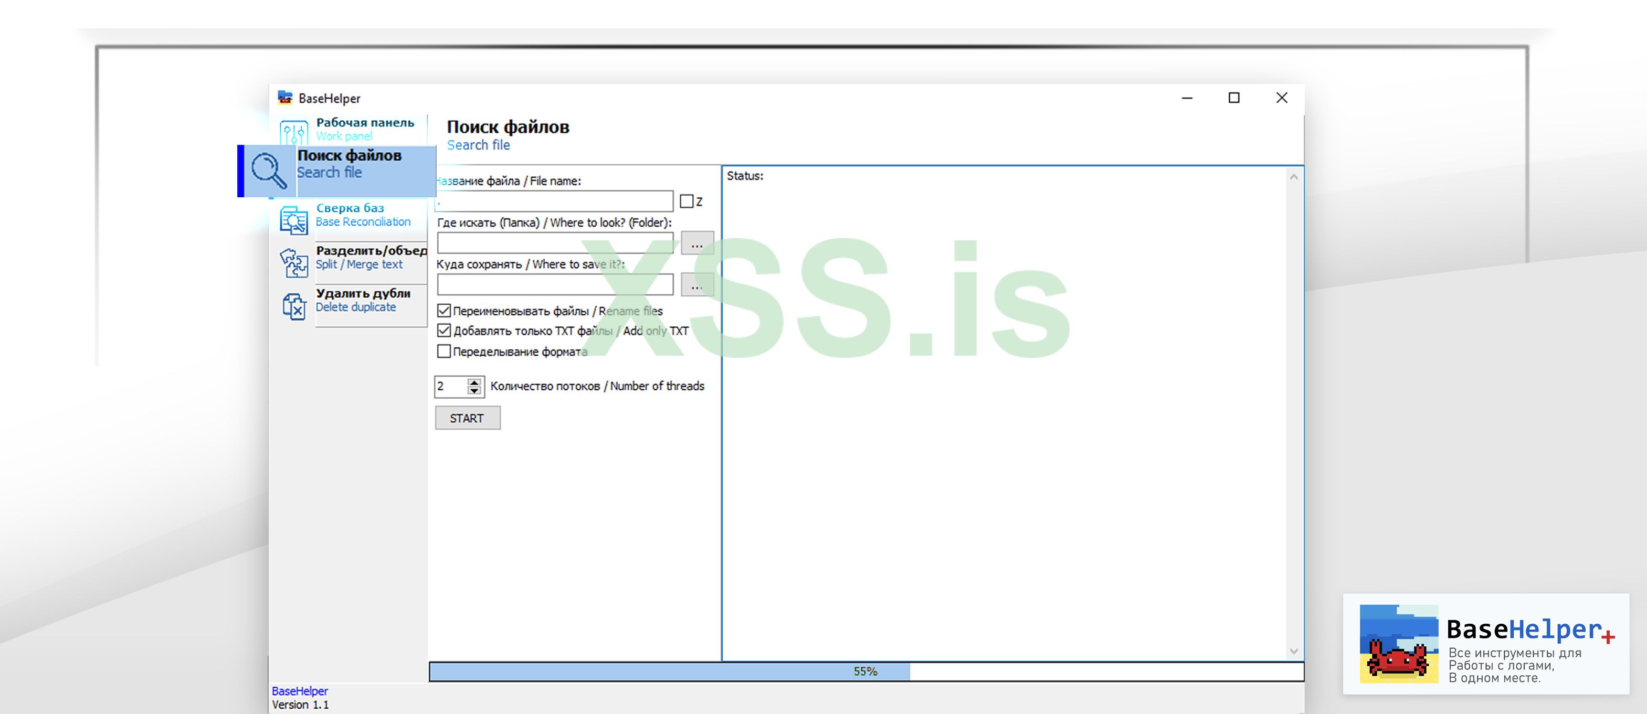Click the Work panel sliders icon

pos(293,132)
